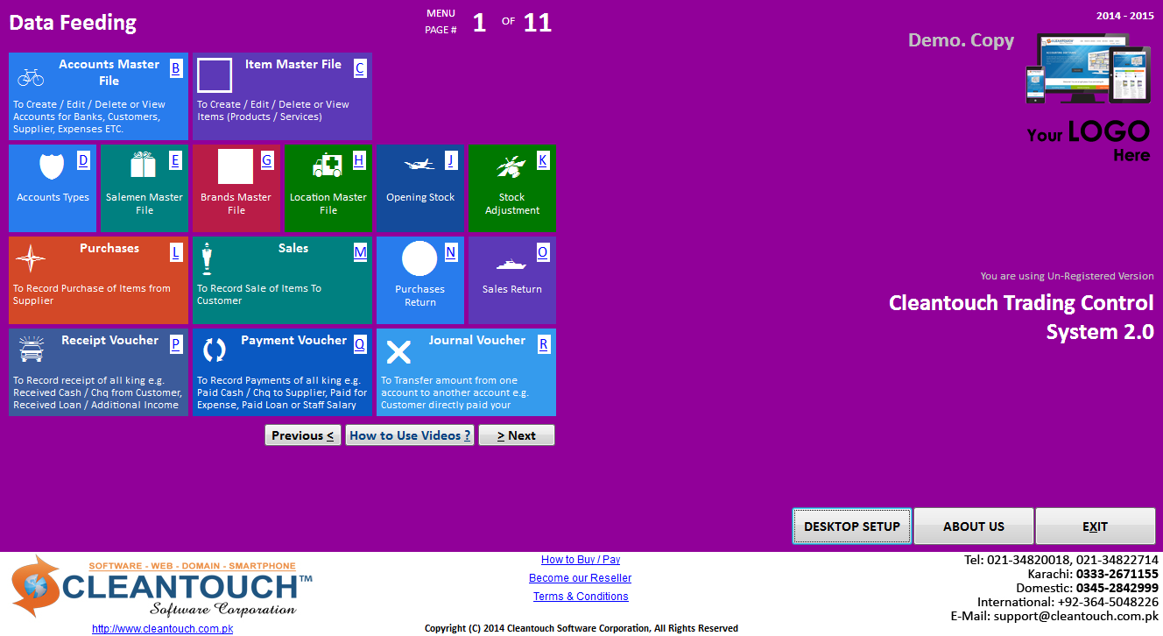Open How to Buy / Pay link

(581, 560)
